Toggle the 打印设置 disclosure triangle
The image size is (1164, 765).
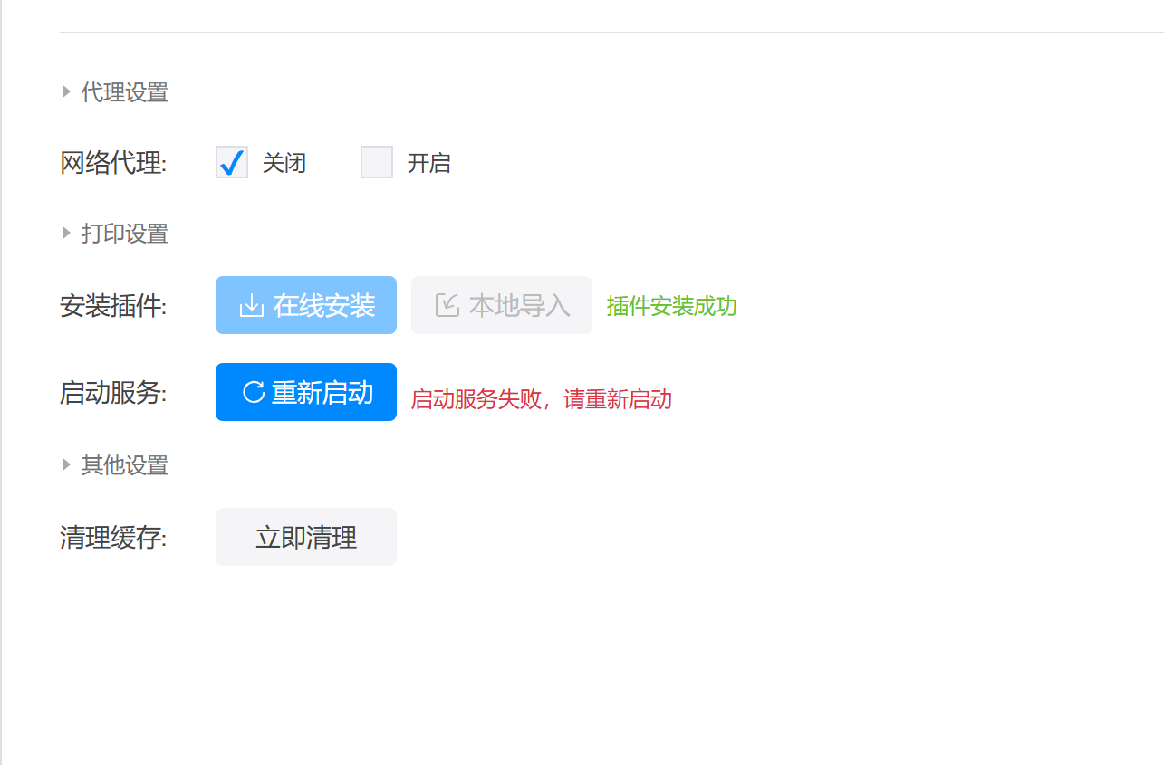pyautogui.click(x=66, y=234)
